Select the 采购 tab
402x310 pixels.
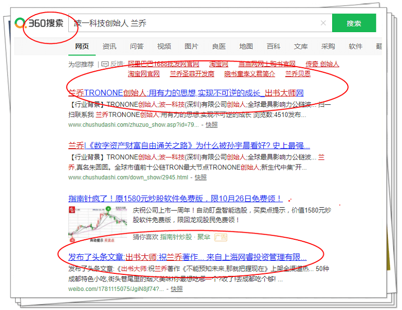click(x=328, y=46)
